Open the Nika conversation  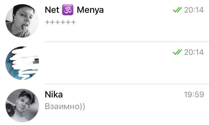(x=104, y=105)
